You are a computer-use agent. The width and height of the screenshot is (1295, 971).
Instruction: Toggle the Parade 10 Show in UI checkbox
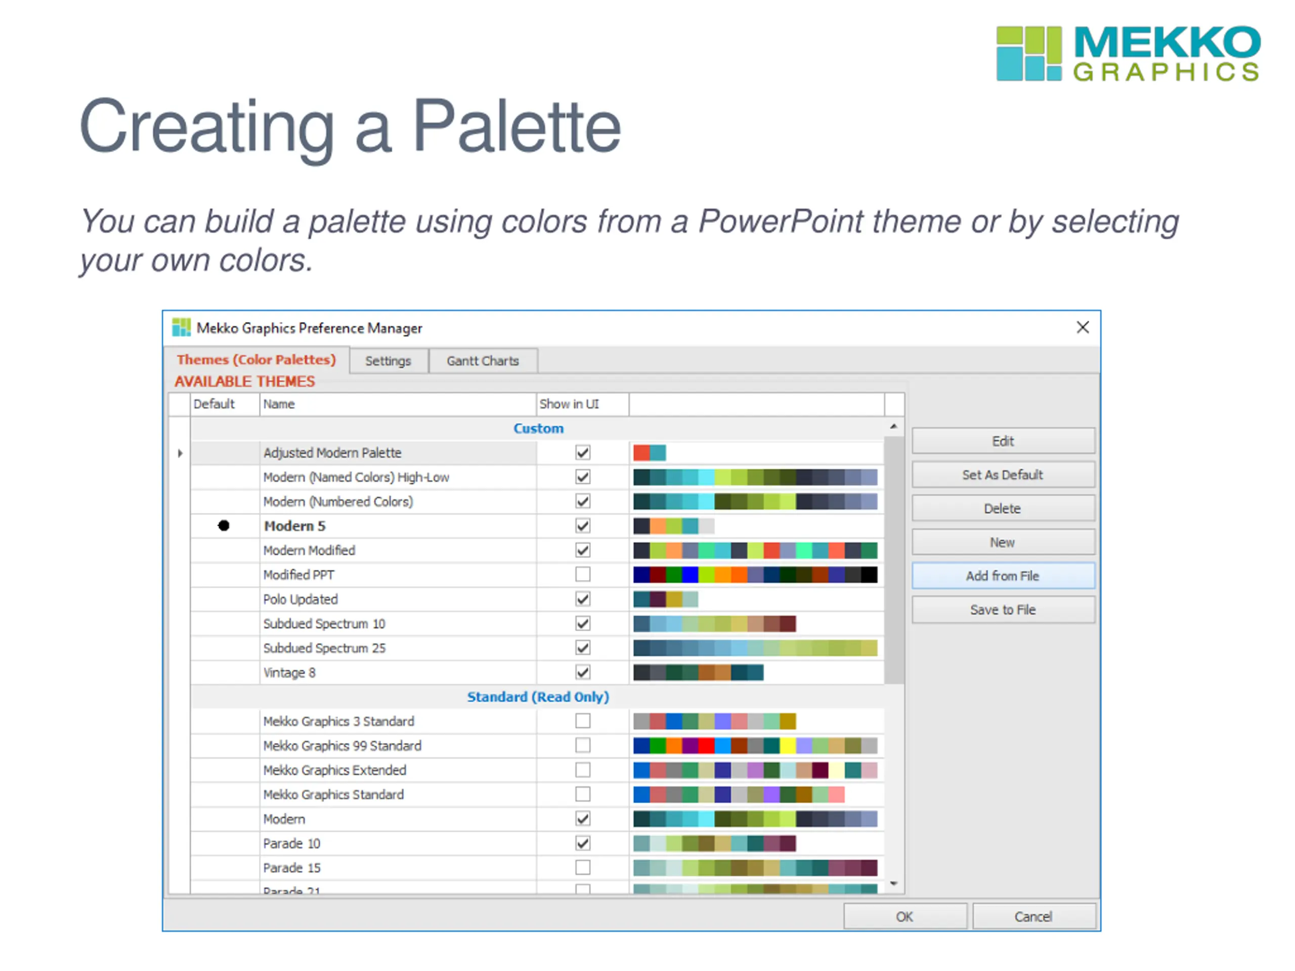[583, 844]
